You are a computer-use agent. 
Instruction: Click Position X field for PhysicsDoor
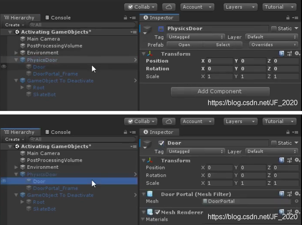click(x=220, y=61)
